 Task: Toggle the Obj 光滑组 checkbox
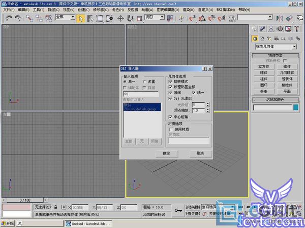pyautogui.click(x=170, y=98)
